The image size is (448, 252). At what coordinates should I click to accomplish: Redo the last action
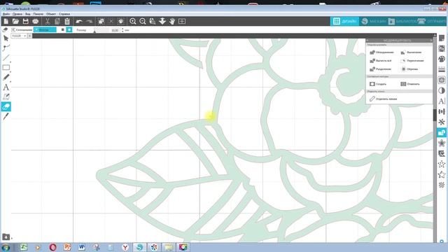point(89,21)
